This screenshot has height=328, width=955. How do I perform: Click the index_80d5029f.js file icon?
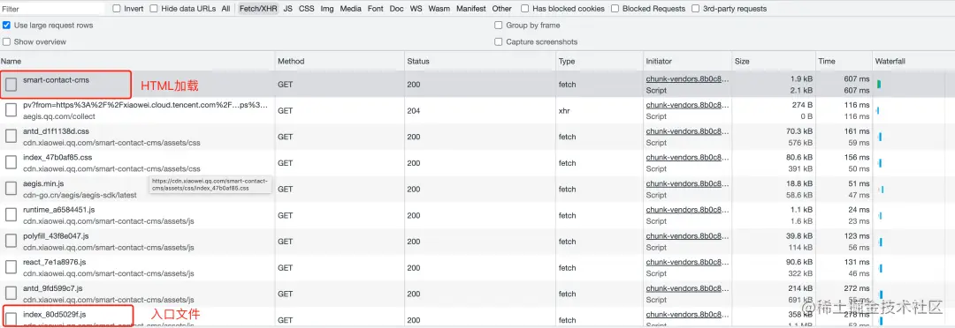click(11, 319)
